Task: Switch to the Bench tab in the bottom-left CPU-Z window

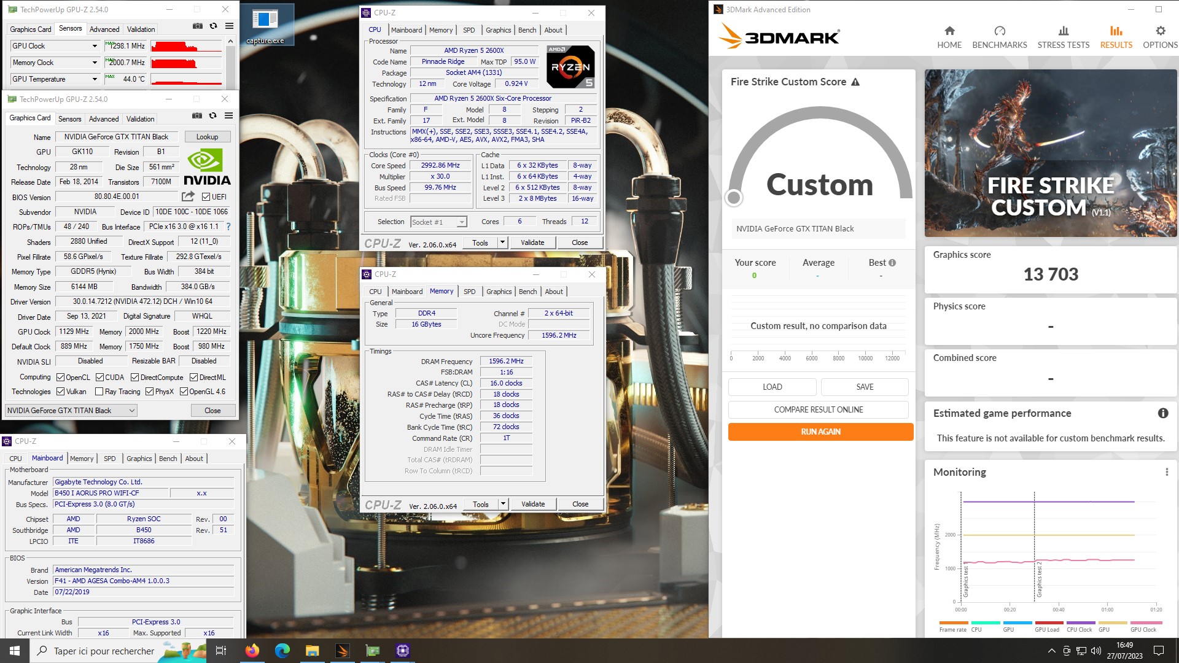Action: (x=168, y=459)
